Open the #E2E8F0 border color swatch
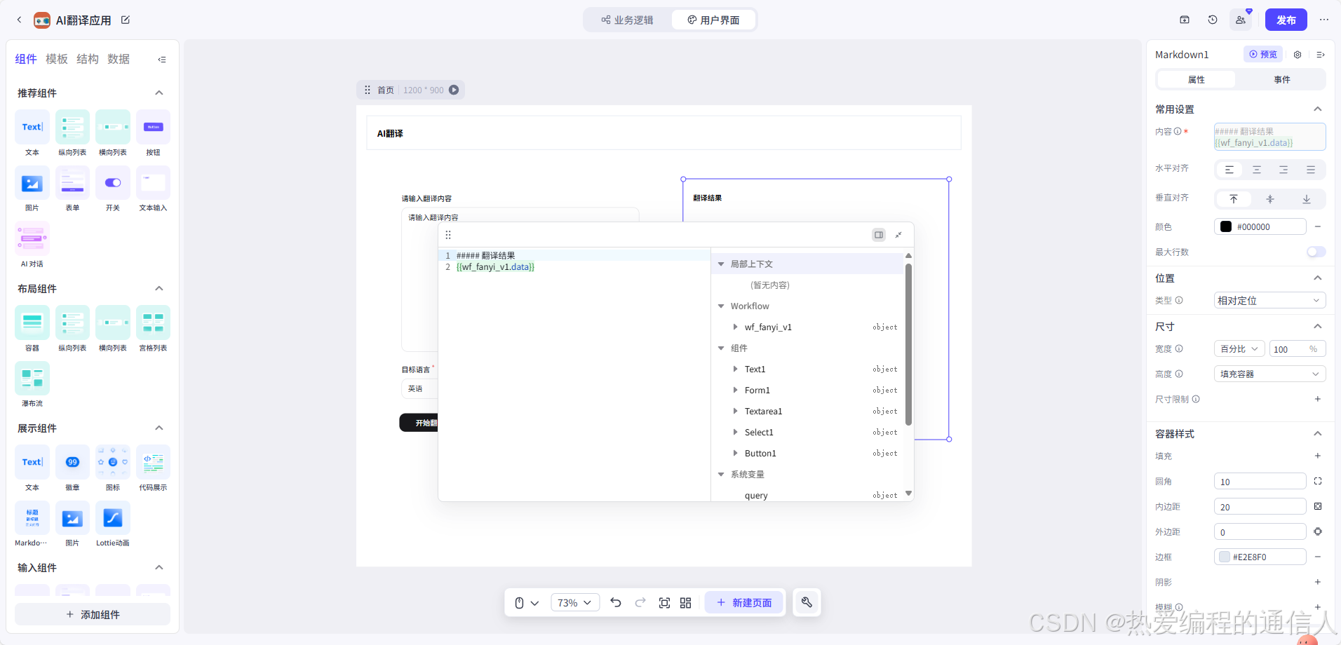This screenshot has height=645, width=1341. pyautogui.click(x=1225, y=557)
